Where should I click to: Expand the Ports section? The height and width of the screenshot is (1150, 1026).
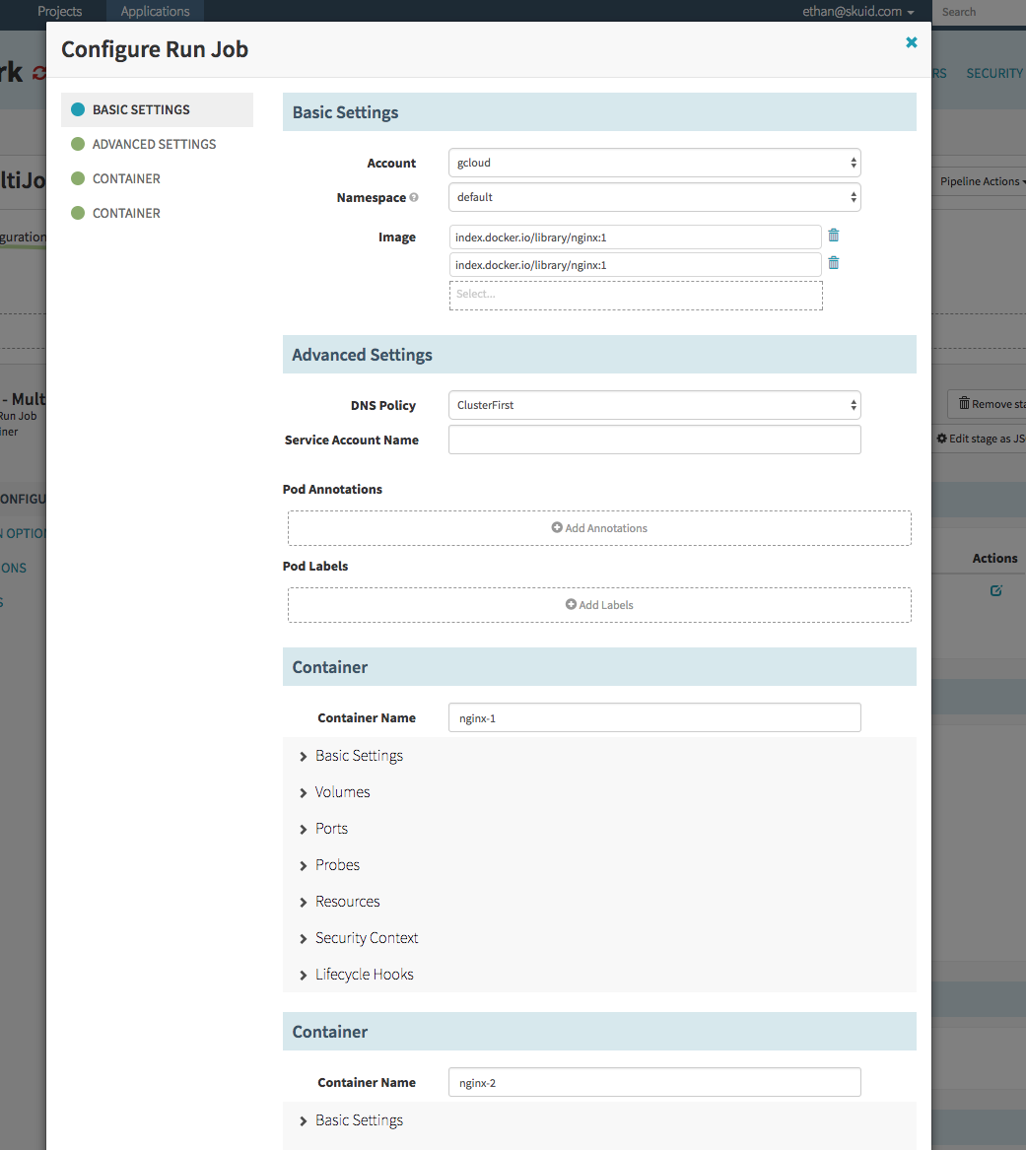coord(324,829)
